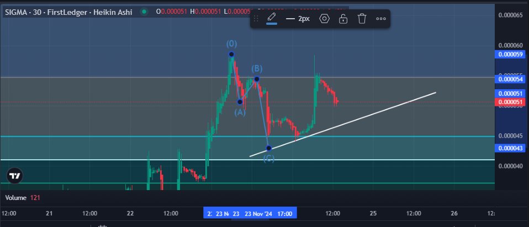Viewport: 529px width, 227px height.
Task: Click the 0.000059 blue price label
Action: [511, 54]
